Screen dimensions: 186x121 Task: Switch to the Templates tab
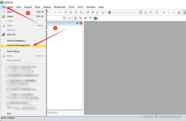click(x=53, y=112)
